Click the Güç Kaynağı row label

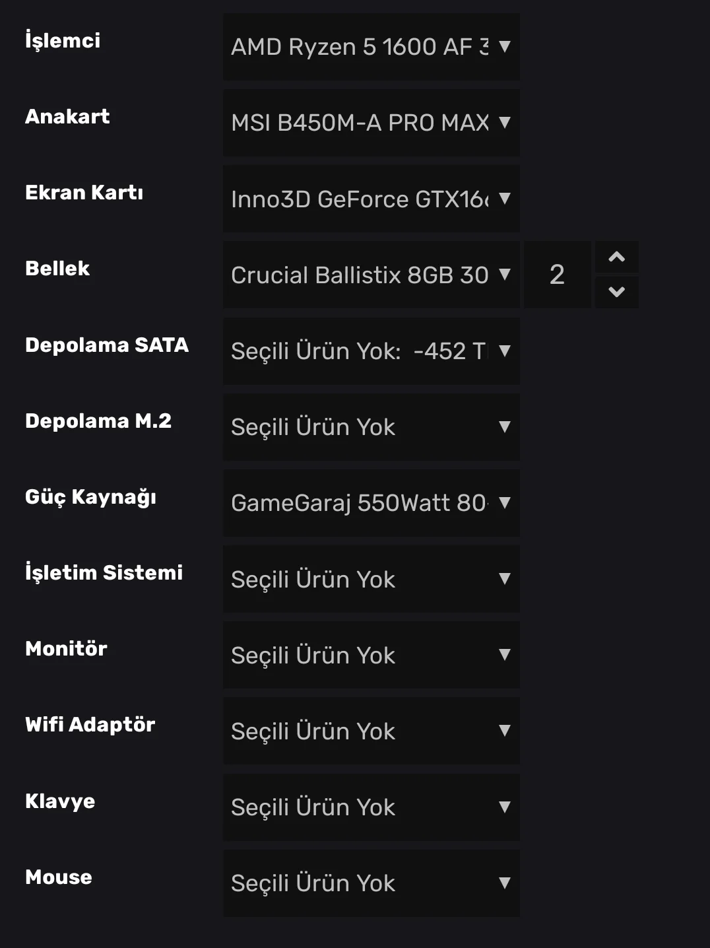click(90, 497)
